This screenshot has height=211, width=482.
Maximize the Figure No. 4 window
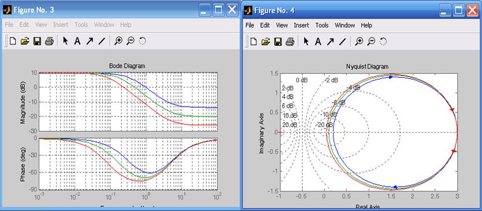pos(459,11)
